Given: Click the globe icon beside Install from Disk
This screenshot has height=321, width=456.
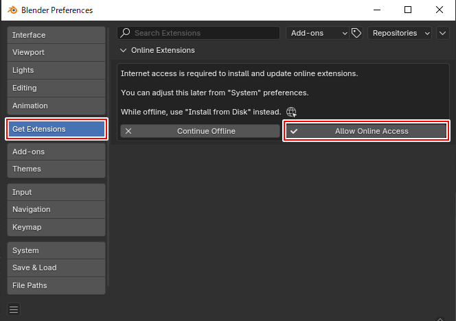Looking at the screenshot, I should 292,112.
